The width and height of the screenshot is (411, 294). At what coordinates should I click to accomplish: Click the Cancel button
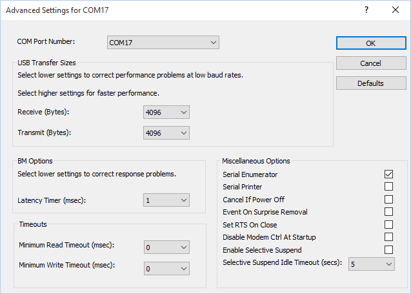click(370, 63)
